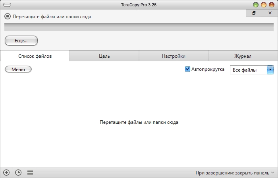
Task: Open the Настройки tab
Action: point(174,56)
